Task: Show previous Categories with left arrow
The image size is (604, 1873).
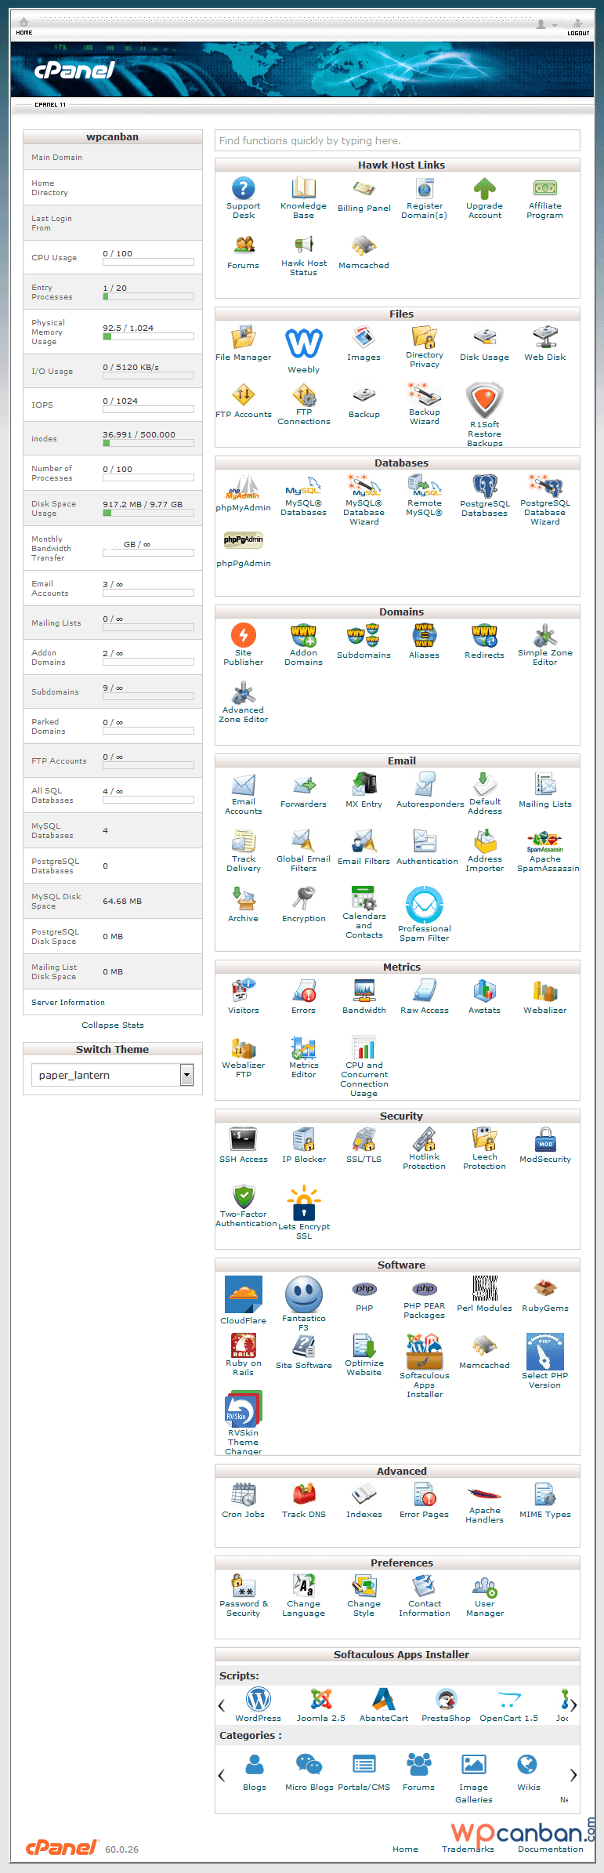Action: 221,1775
